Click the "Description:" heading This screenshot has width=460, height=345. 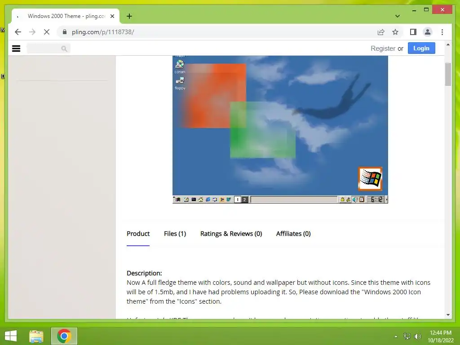[x=144, y=273]
